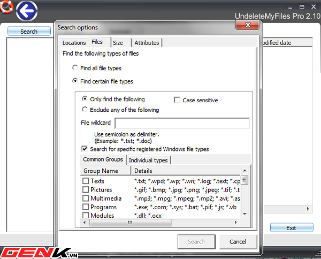Click the Multimedia details starting "*.mp3; *.mpg"

coord(187,199)
